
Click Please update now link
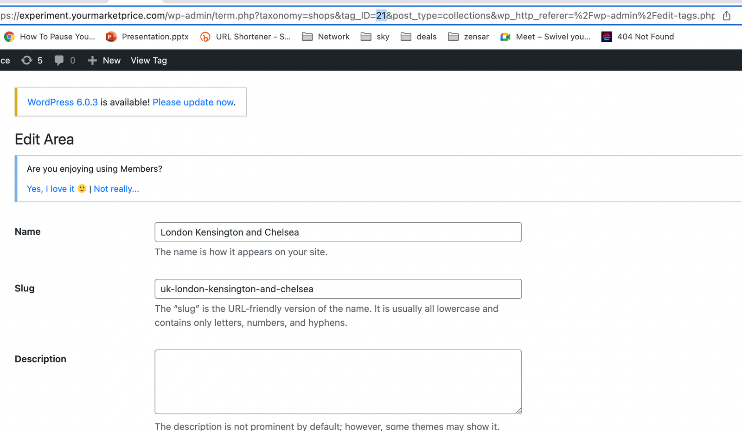[x=193, y=102]
